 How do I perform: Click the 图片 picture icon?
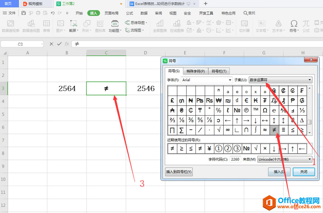click(x=60, y=26)
